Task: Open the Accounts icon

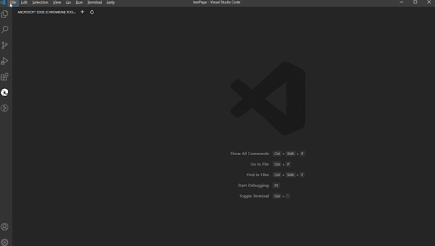Action: pos(5,226)
